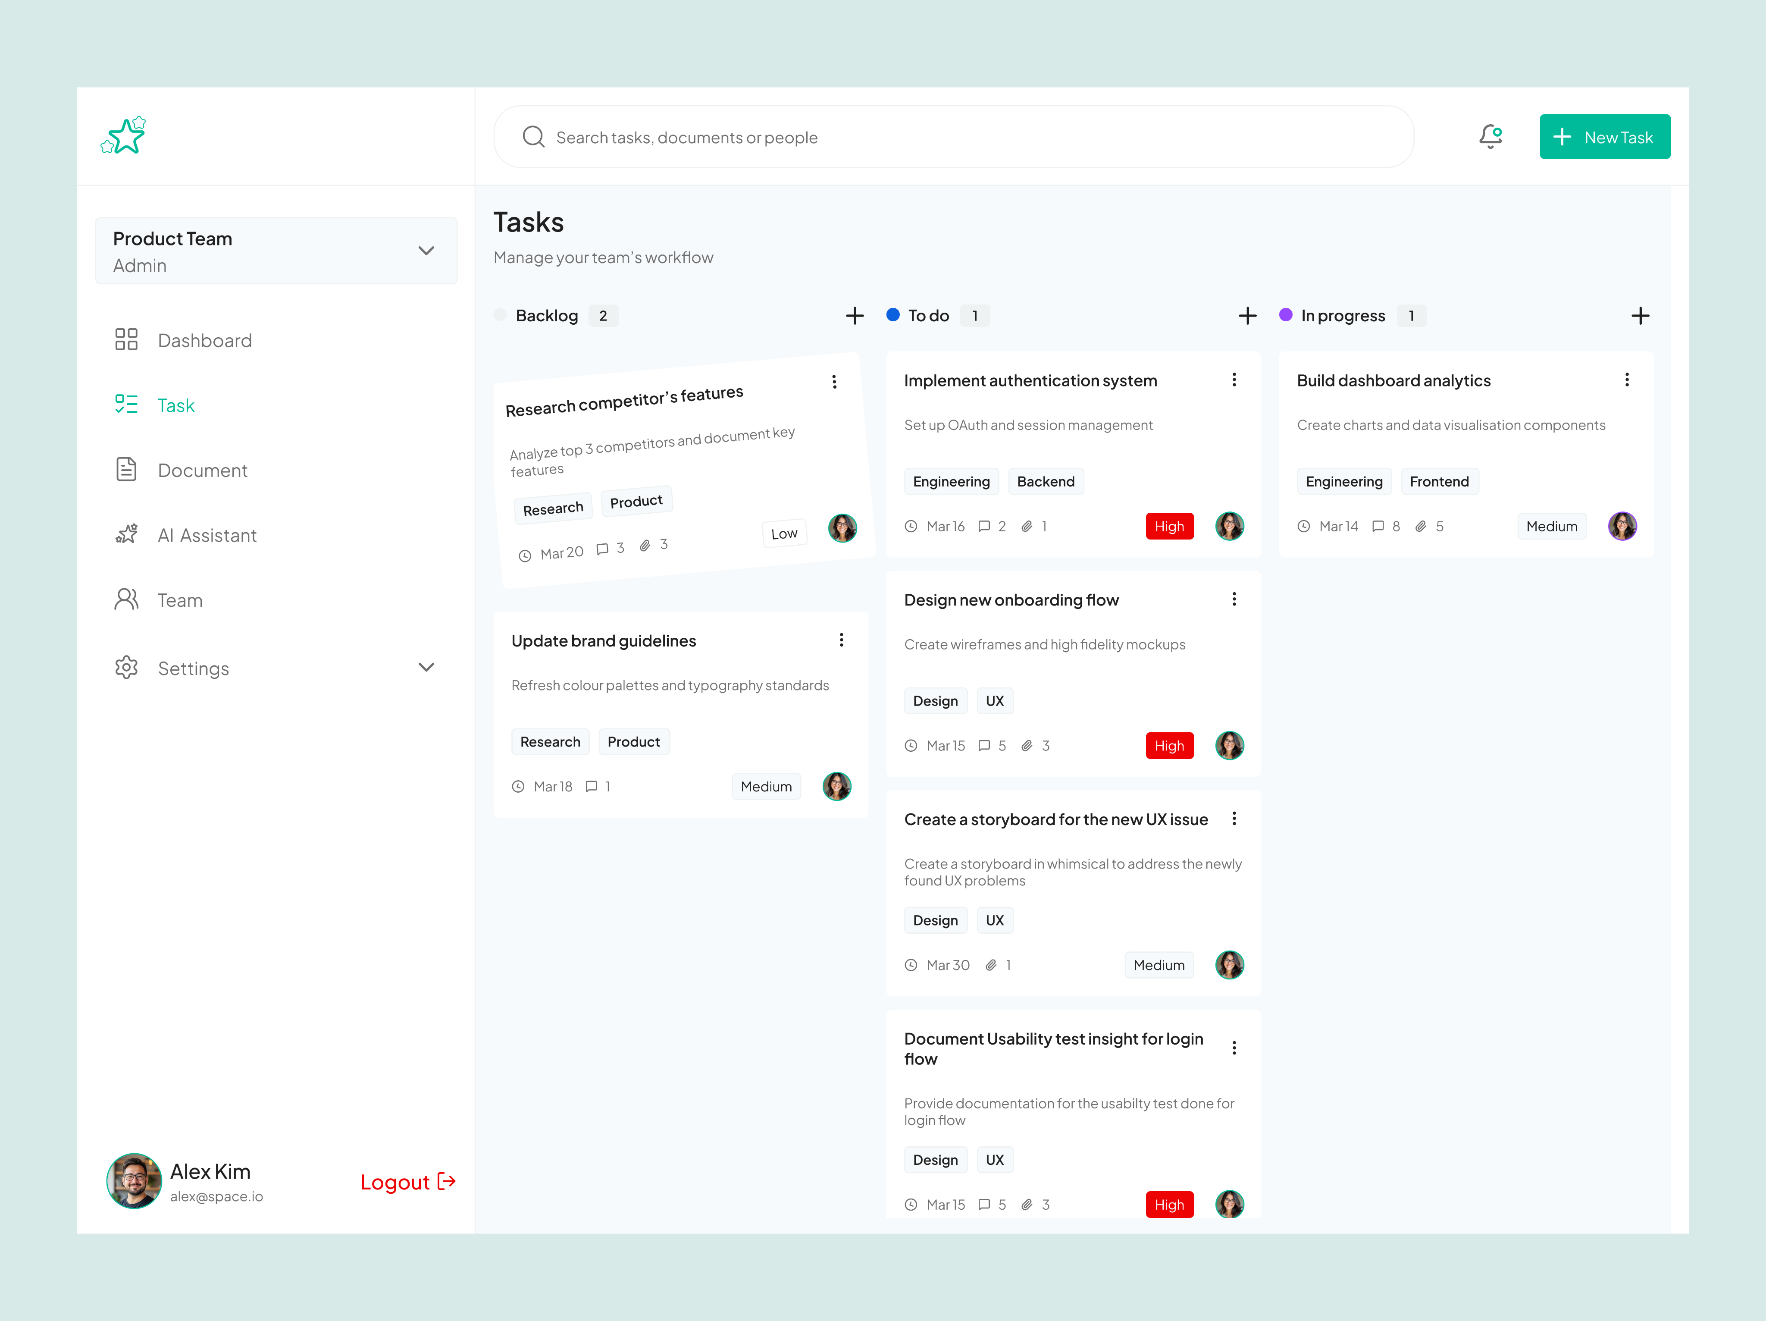
Task: Open options menu for Build dashboard analytics
Action: [x=1626, y=380]
